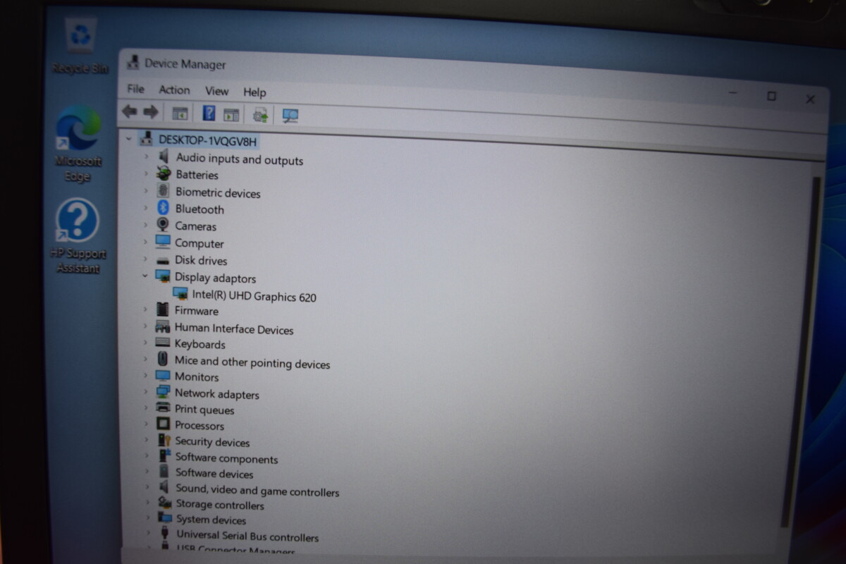The height and width of the screenshot is (564, 846).
Task: Click the Security devices key icon
Action: [164, 441]
